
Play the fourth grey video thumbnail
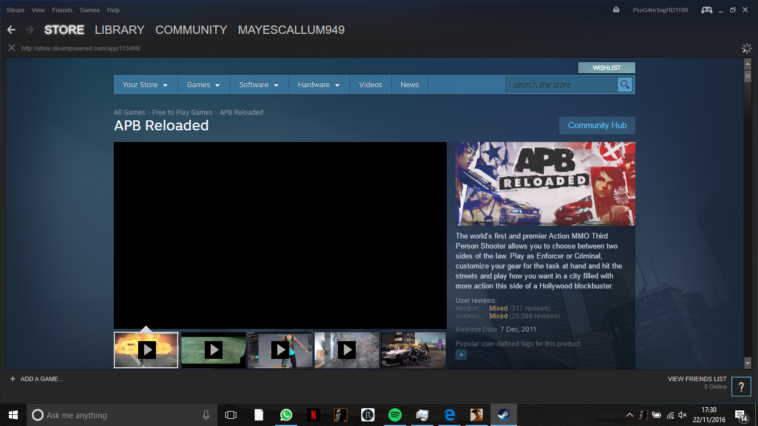coord(347,350)
